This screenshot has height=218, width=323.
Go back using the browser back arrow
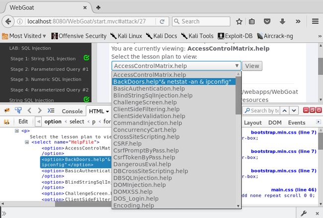click(8, 21)
